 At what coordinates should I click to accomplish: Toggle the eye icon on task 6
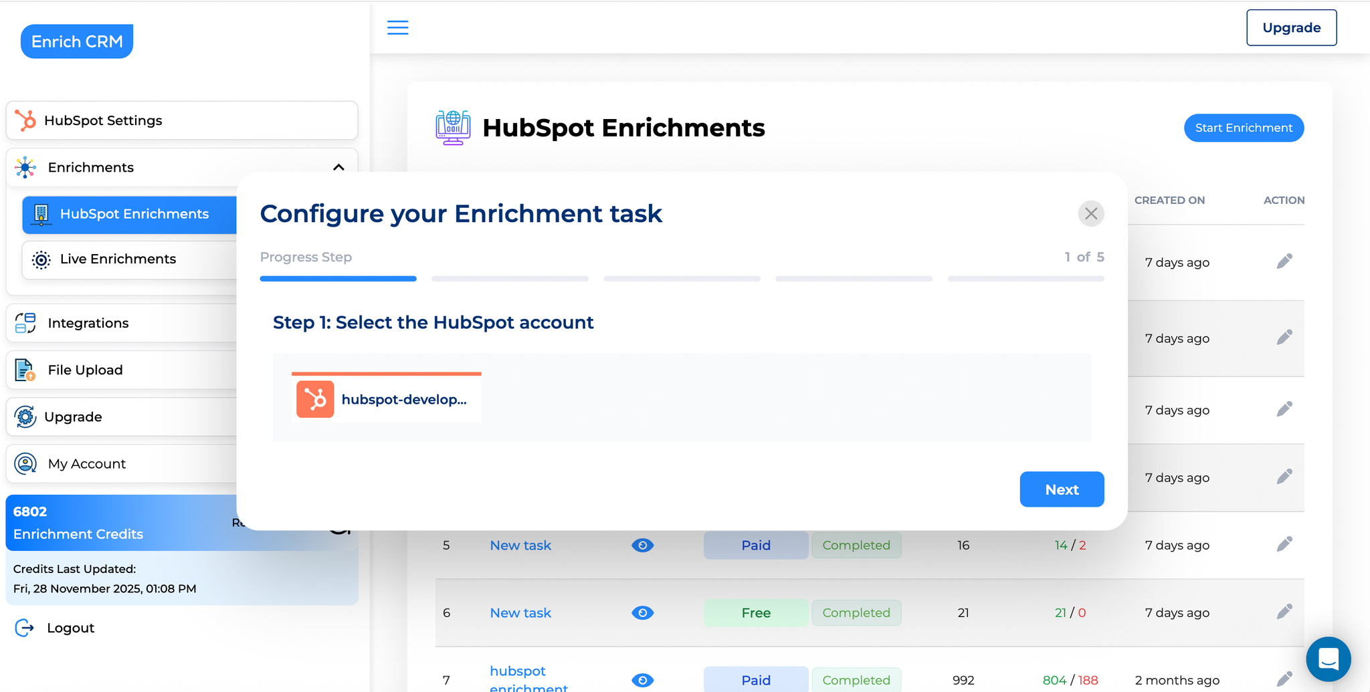pos(642,612)
